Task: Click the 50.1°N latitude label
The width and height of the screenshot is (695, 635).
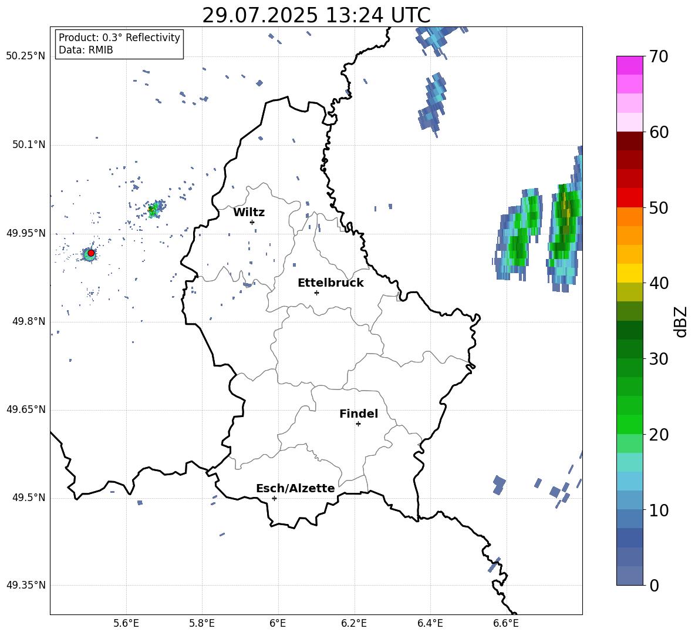Action: coord(28,145)
